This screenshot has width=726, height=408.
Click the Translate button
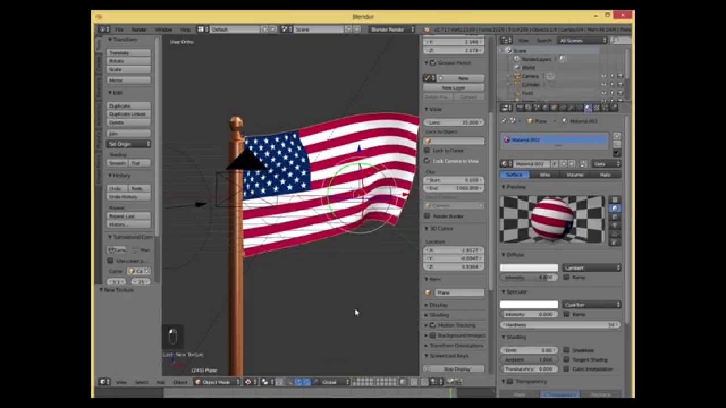pyautogui.click(x=129, y=53)
